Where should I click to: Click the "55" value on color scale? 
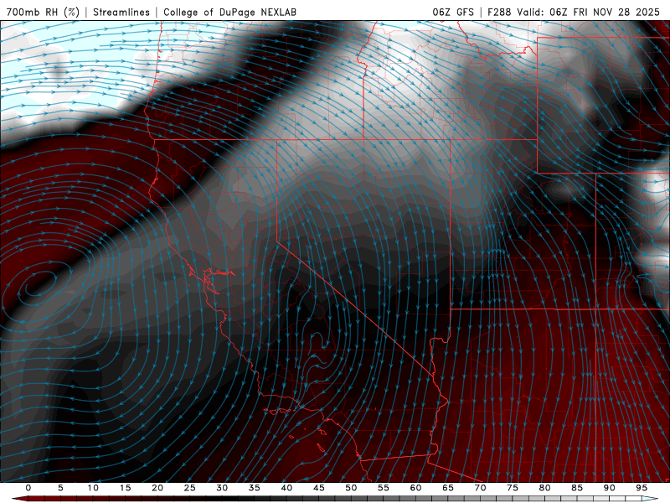[384, 488]
